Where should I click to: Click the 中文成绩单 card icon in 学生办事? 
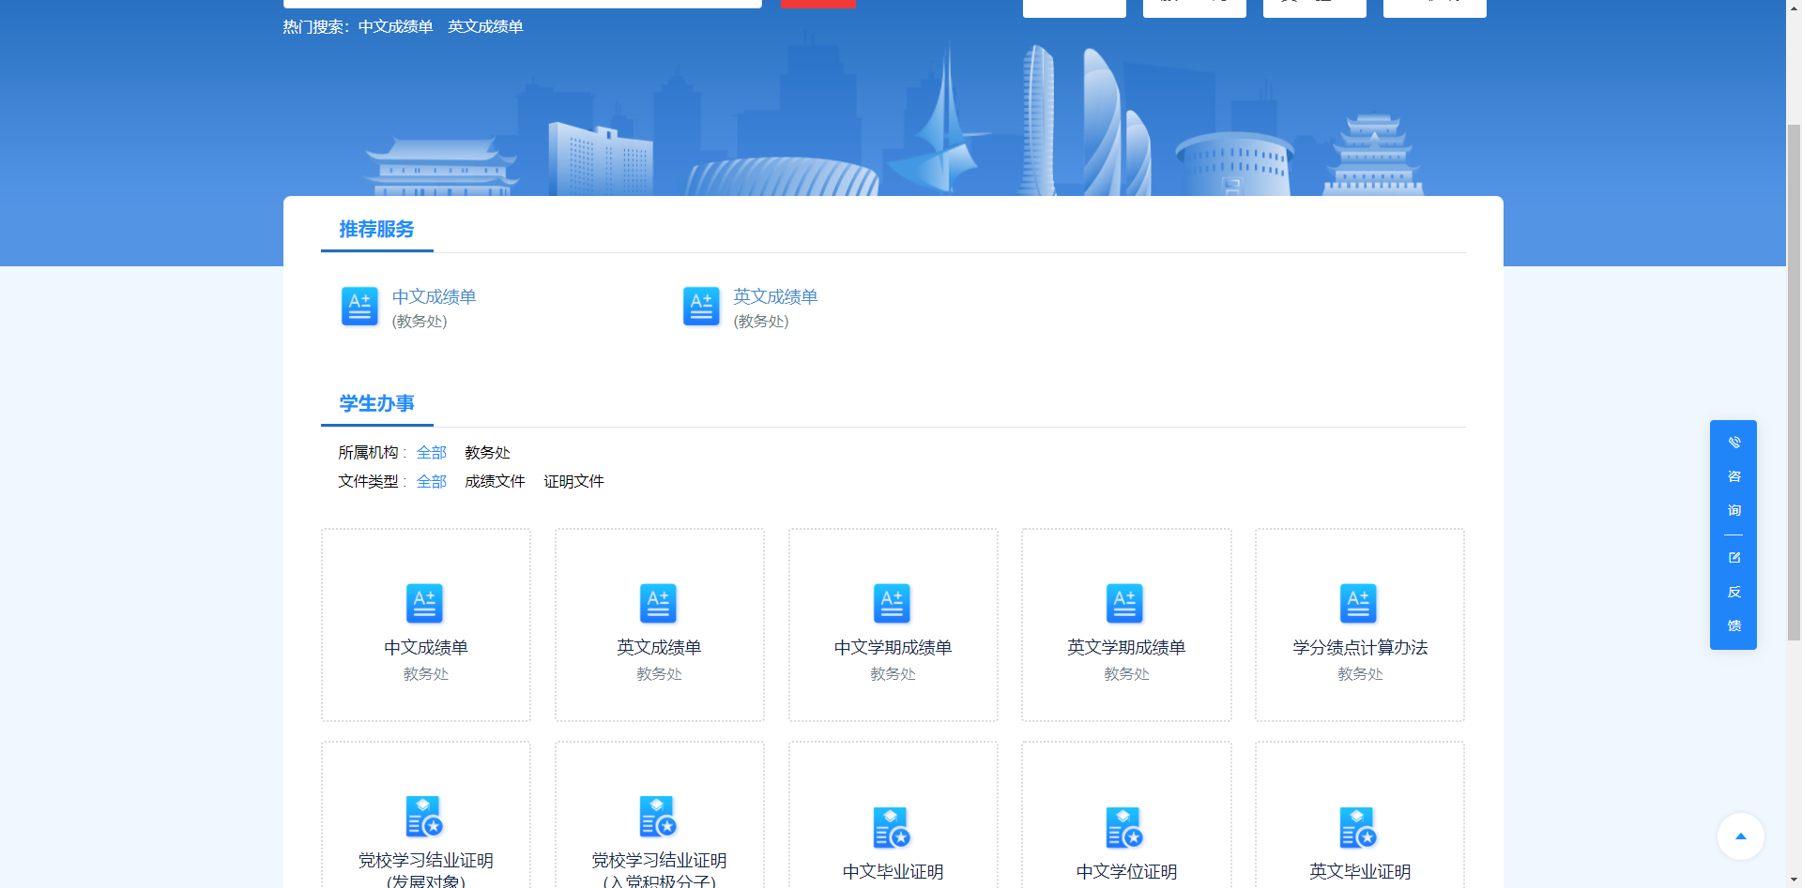[424, 604]
